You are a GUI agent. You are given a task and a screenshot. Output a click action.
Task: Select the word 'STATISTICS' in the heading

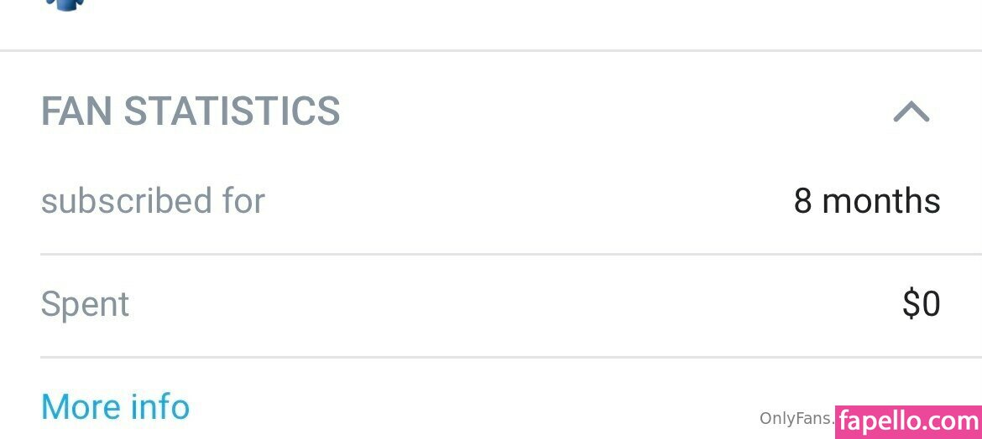(x=232, y=111)
